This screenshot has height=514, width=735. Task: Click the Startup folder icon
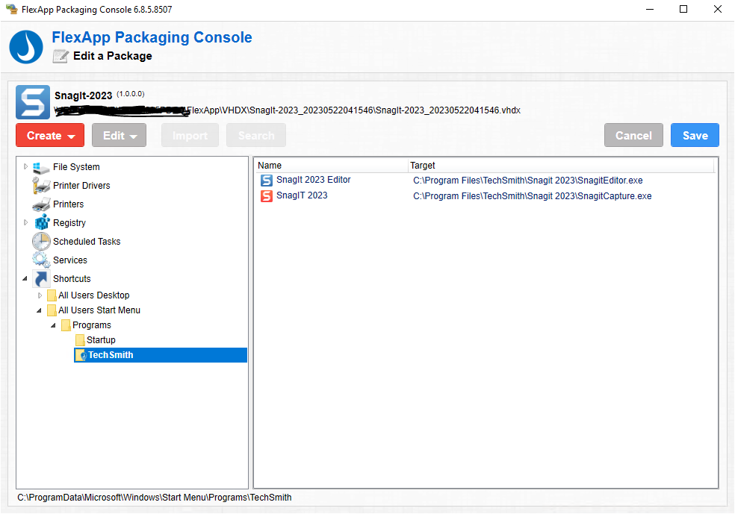tap(80, 340)
